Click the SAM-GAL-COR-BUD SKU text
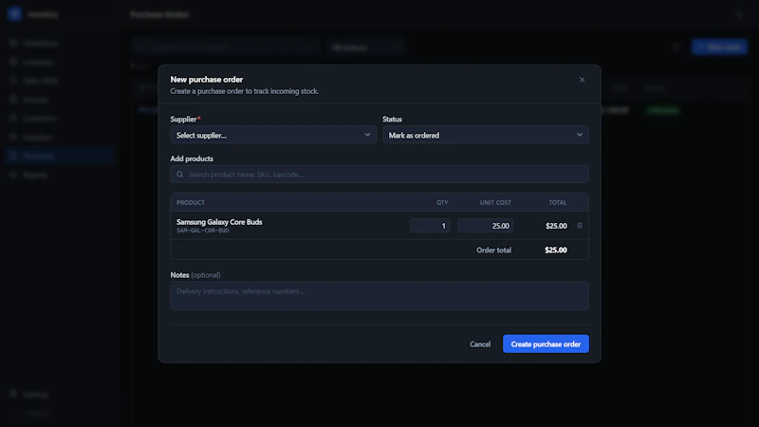The height and width of the screenshot is (427, 759). (x=203, y=231)
